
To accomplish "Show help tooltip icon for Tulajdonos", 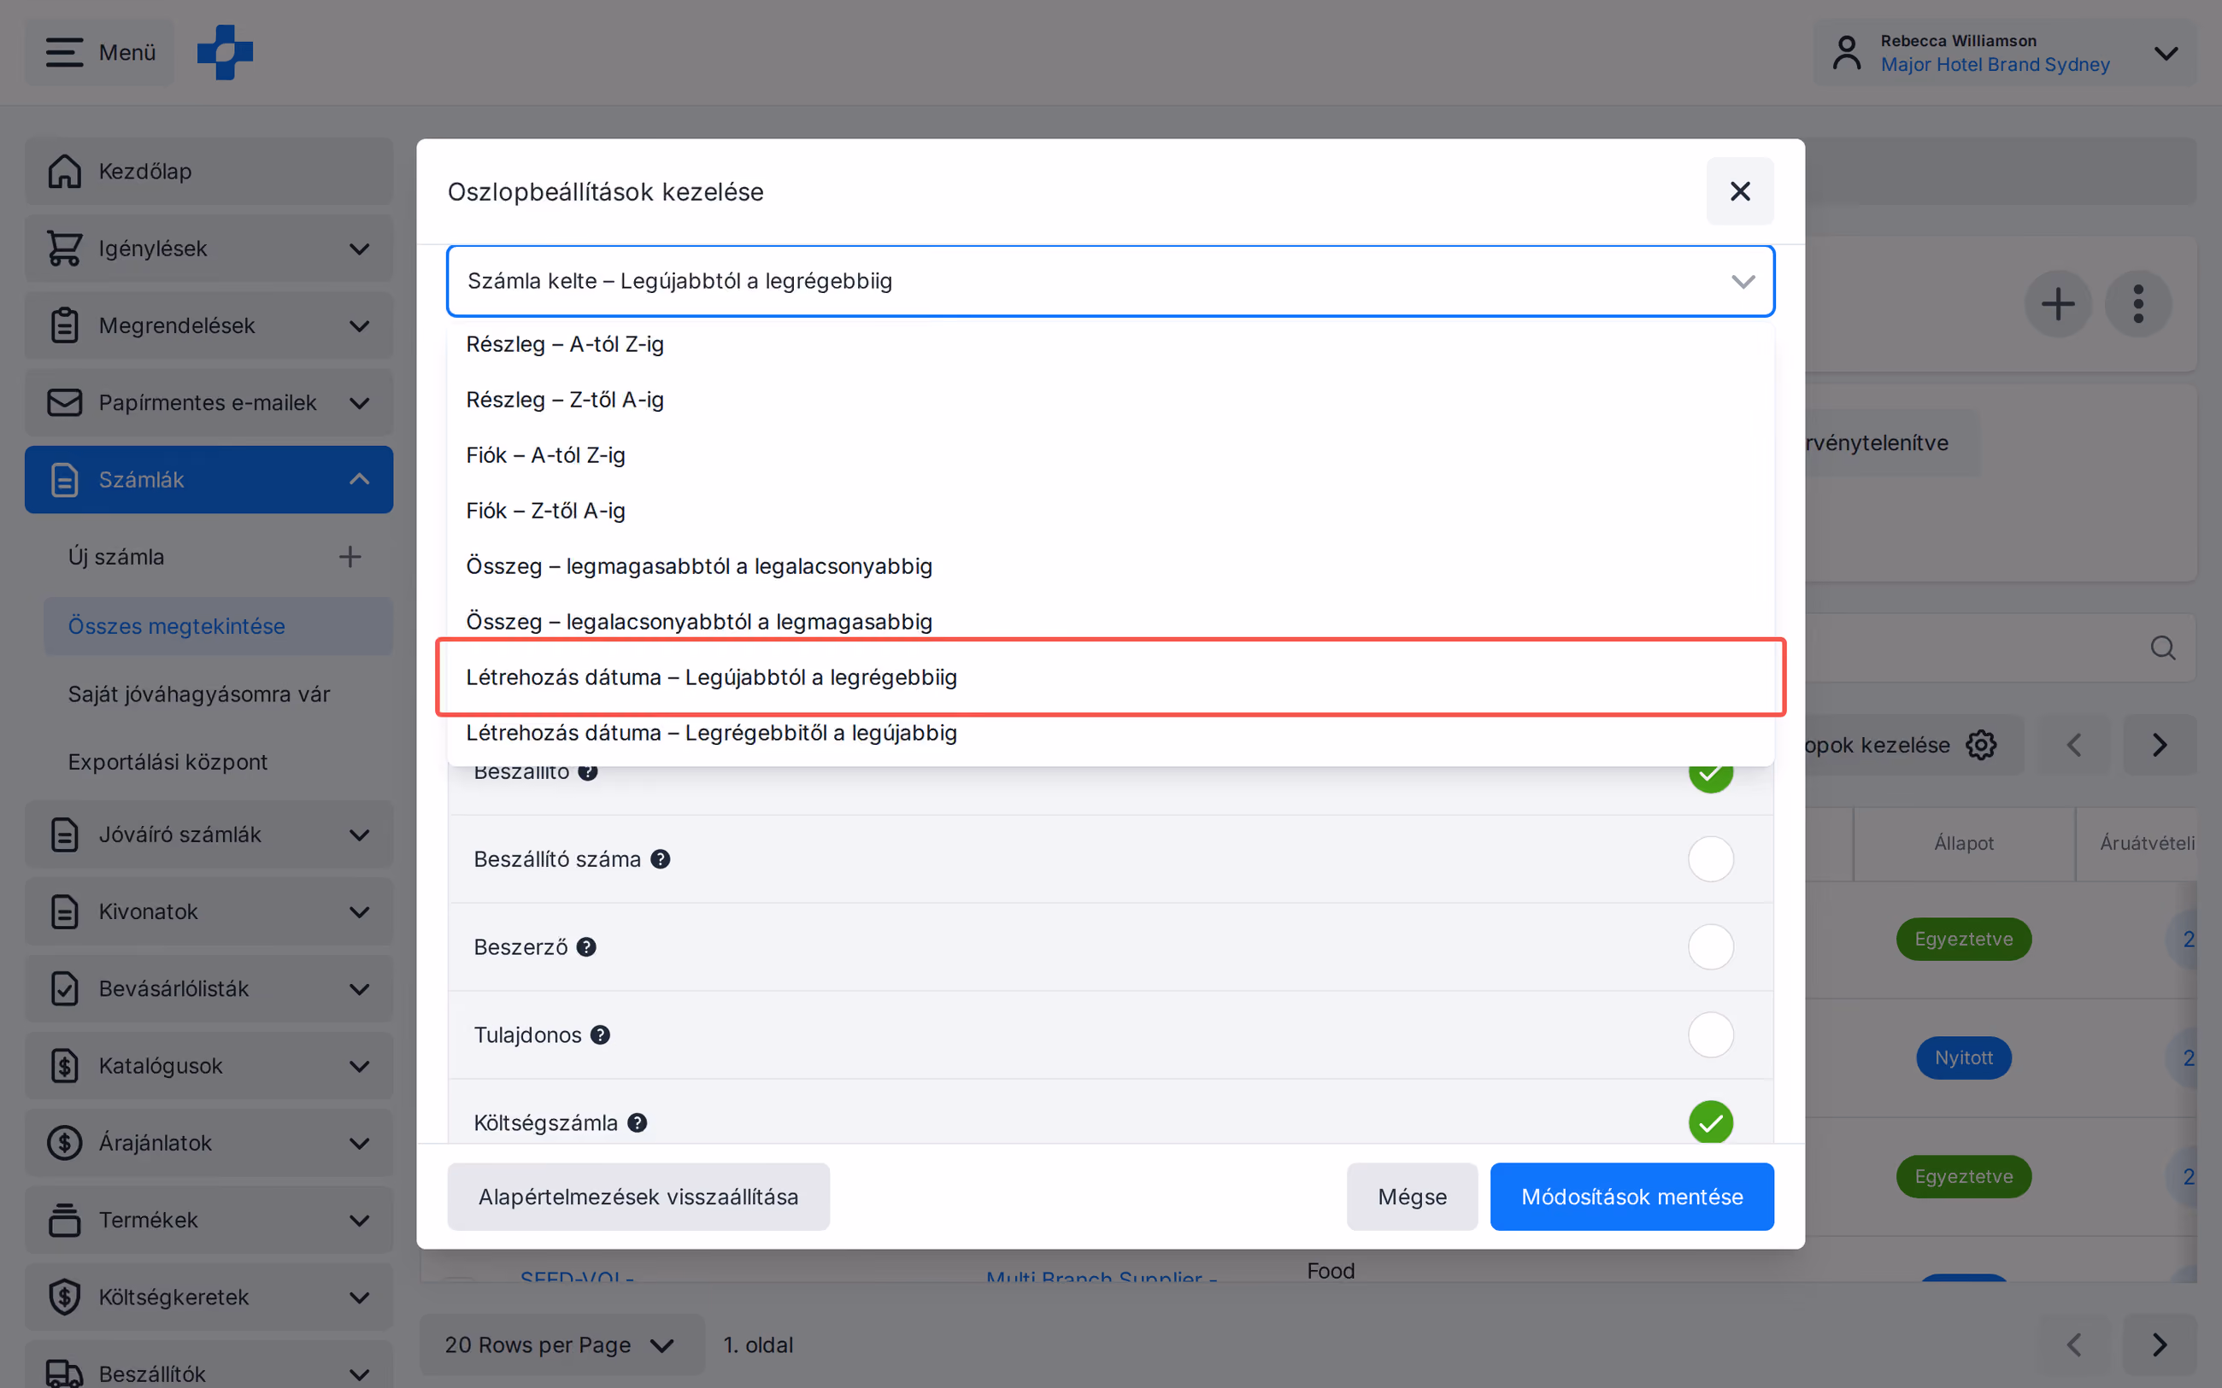I will [601, 1034].
